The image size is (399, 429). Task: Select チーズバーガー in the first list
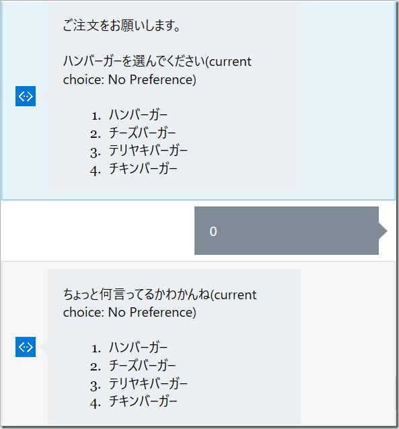pyautogui.click(x=142, y=133)
